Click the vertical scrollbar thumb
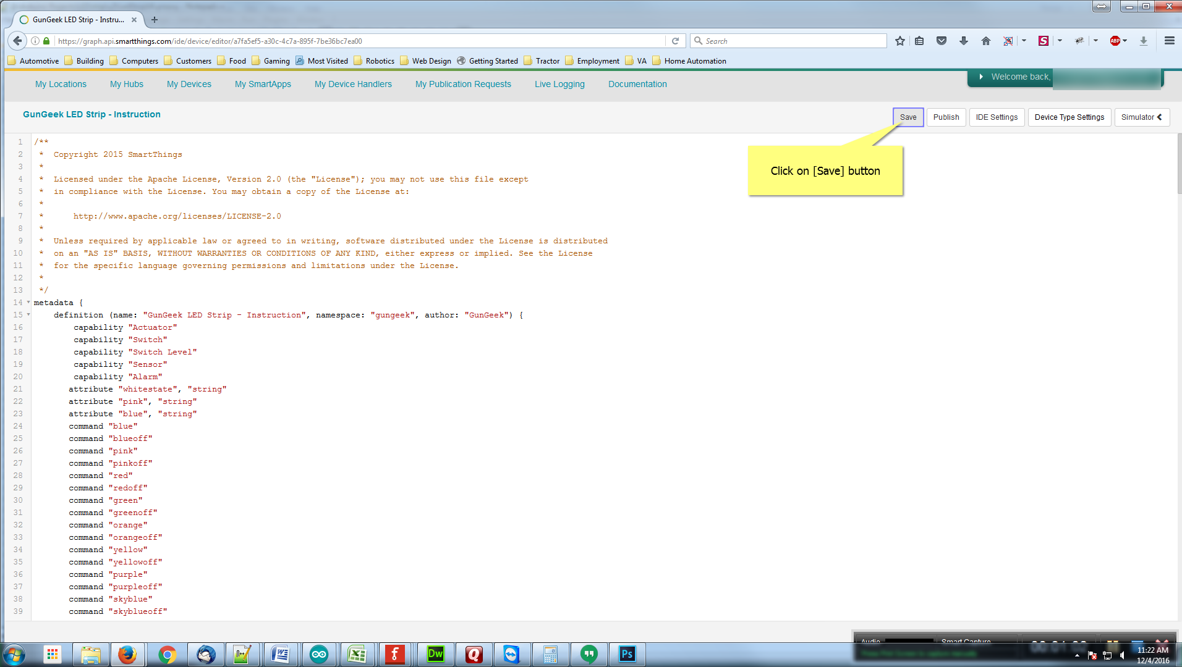This screenshot has height=667, width=1182. coord(1179,163)
